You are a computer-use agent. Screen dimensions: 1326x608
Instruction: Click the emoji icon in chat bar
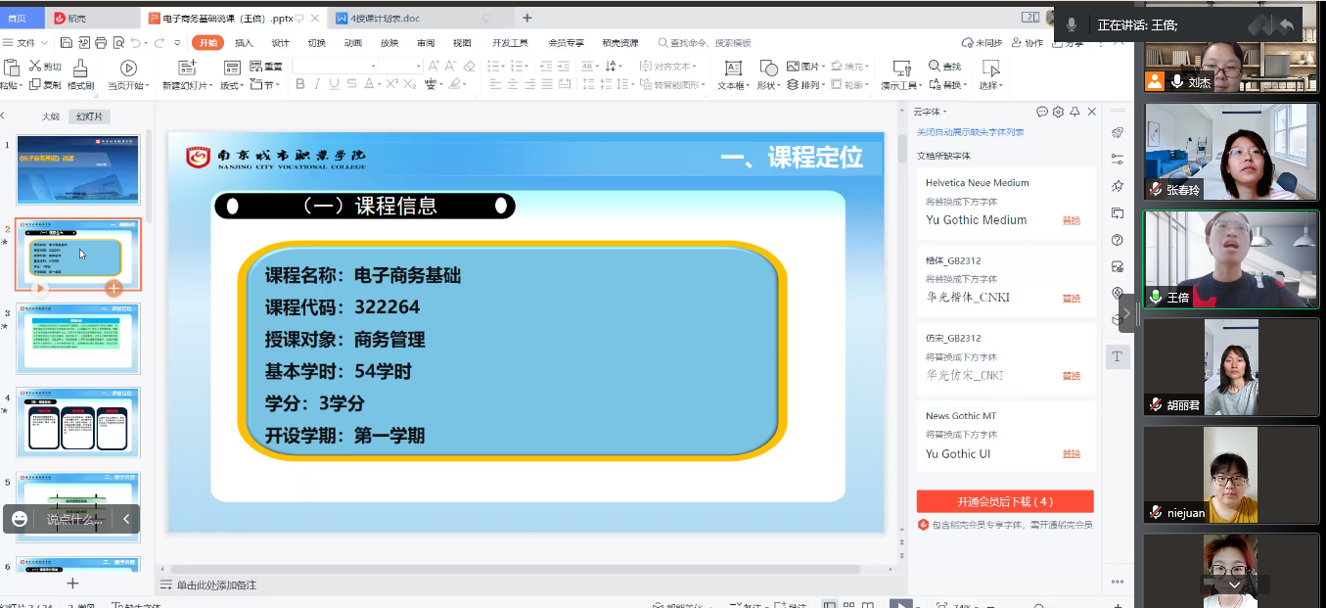click(x=20, y=519)
